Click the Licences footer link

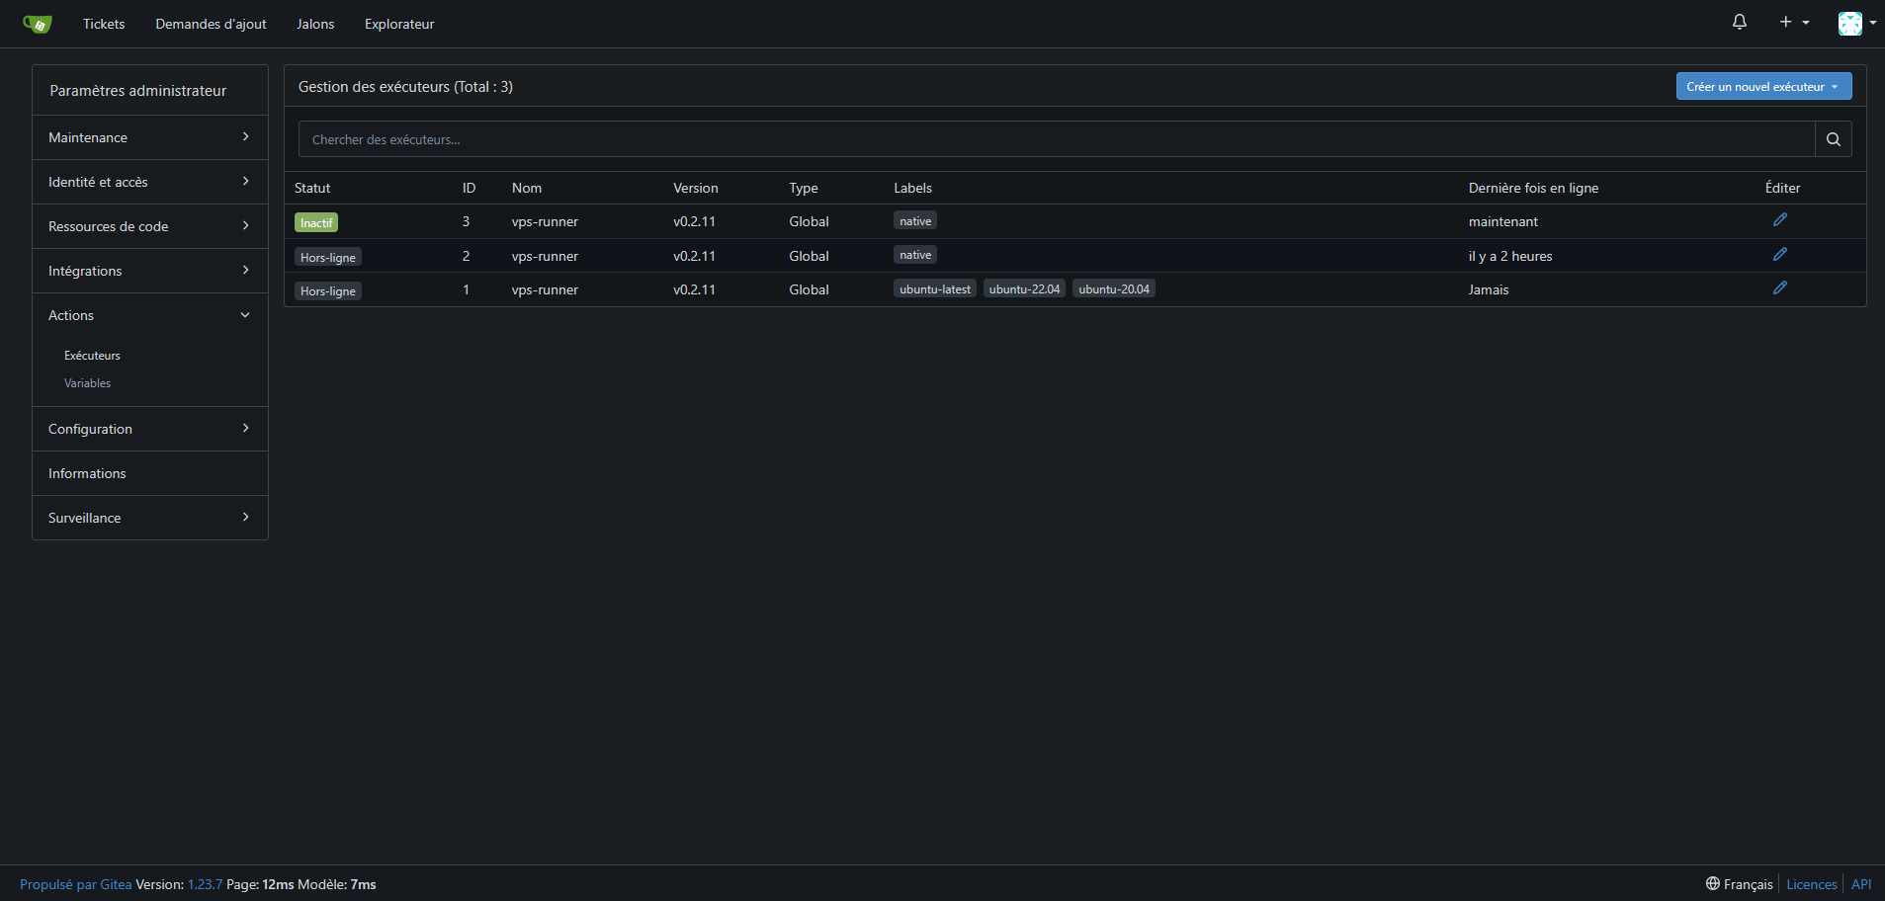click(1811, 884)
